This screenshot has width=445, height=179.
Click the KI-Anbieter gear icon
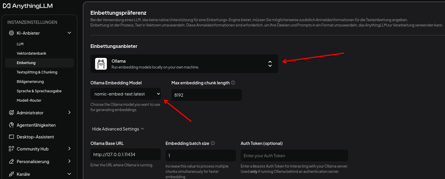pyautogui.click(x=11, y=33)
